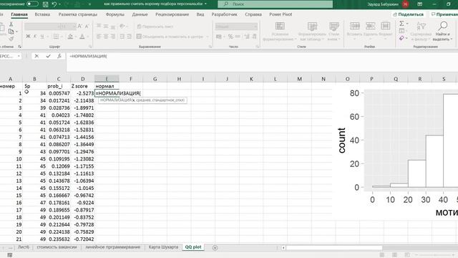Open the Clear eraser menu

coord(402,38)
